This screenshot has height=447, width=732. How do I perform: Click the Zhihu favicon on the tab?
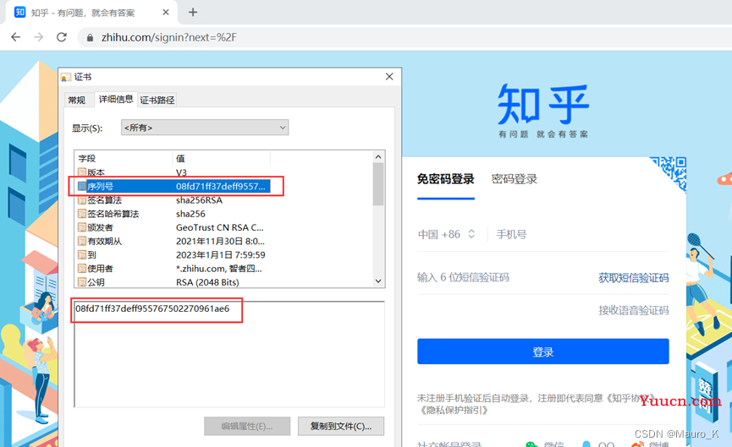click(x=20, y=12)
